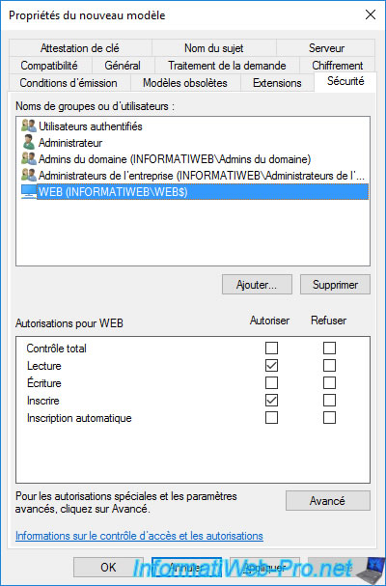Click the WEB computer icon

(29, 192)
